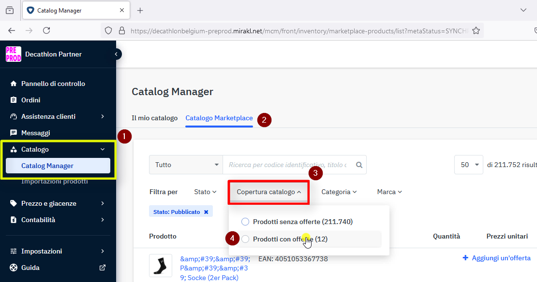Open the browser tab list dropdown

coord(523,10)
